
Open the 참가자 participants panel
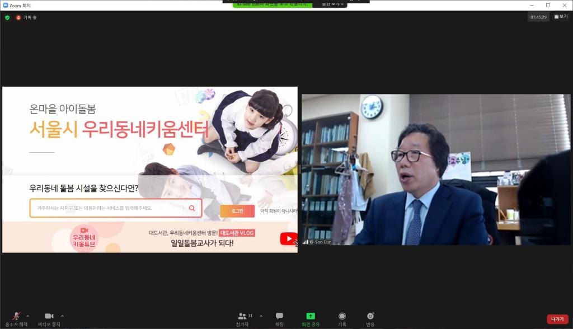(242, 319)
